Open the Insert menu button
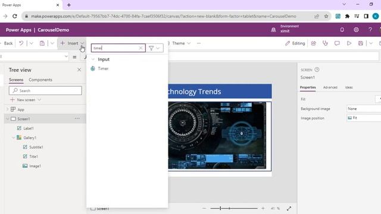Image resolution: width=381 pixels, height=214 pixels. [x=72, y=43]
